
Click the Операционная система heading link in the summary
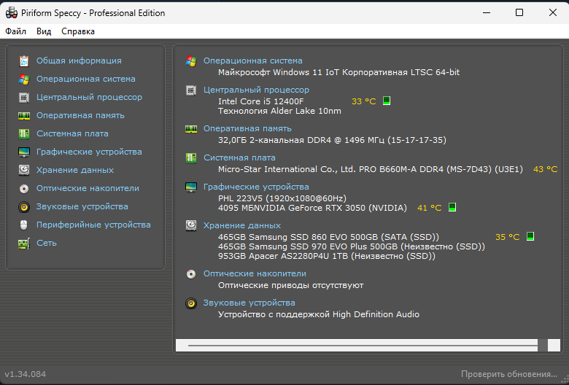pyautogui.click(x=253, y=61)
